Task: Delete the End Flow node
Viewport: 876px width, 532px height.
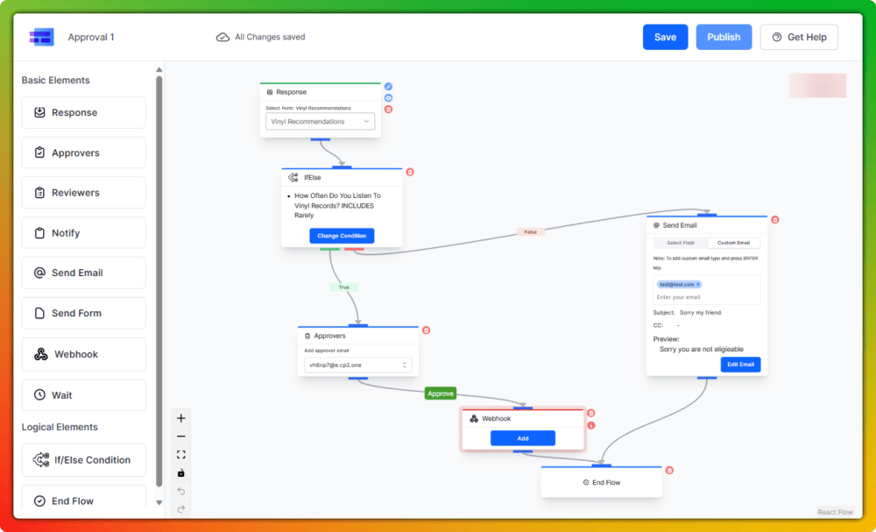Action: (x=670, y=470)
